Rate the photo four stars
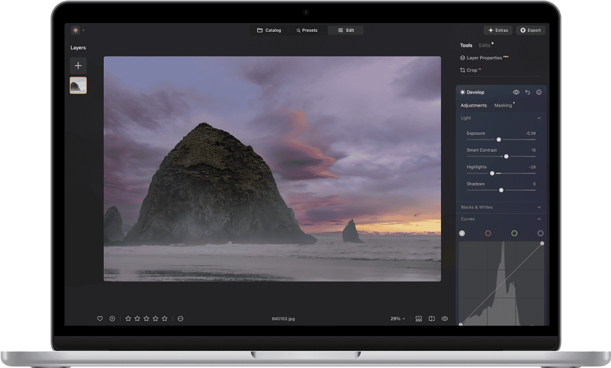Image resolution: width=611 pixels, height=368 pixels. (x=156, y=318)
